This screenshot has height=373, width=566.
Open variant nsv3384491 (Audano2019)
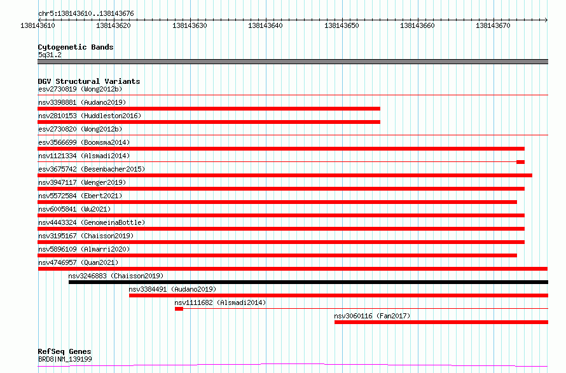click(x=172, y=289)
